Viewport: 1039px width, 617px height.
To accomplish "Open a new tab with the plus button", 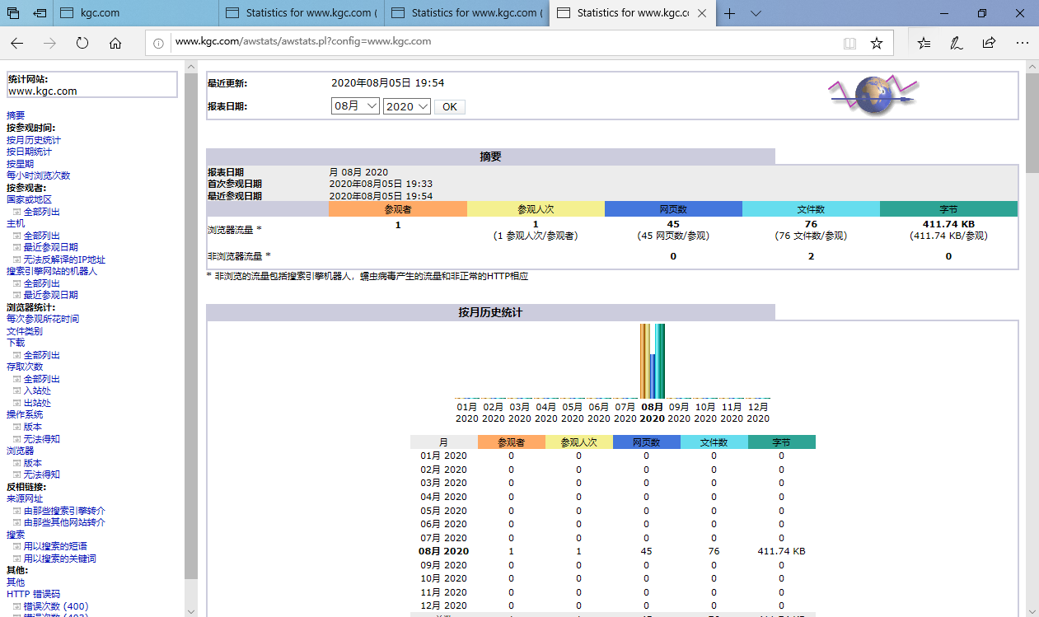I will (730, 13).
